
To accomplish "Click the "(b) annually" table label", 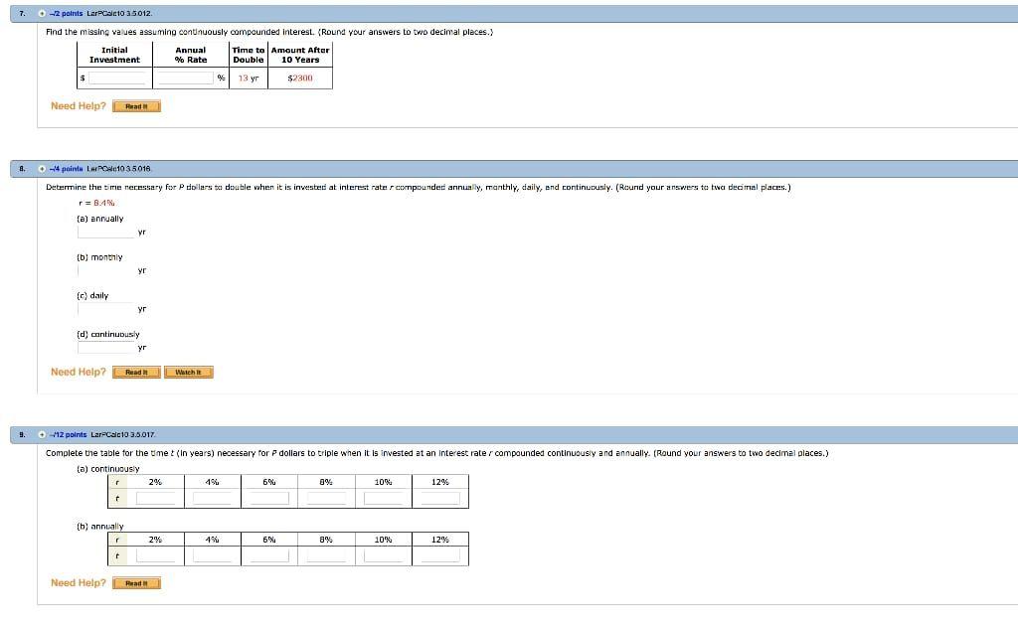I will [x=100, y=527].
